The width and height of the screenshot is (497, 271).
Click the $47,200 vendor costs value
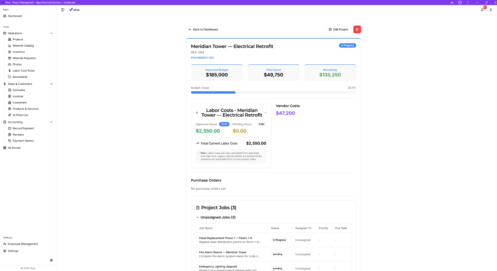coord(285,113)
